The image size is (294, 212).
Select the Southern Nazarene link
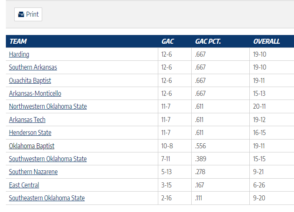pos(33,172)
